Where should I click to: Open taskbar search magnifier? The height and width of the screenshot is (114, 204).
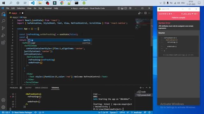[x=11, y=3]
